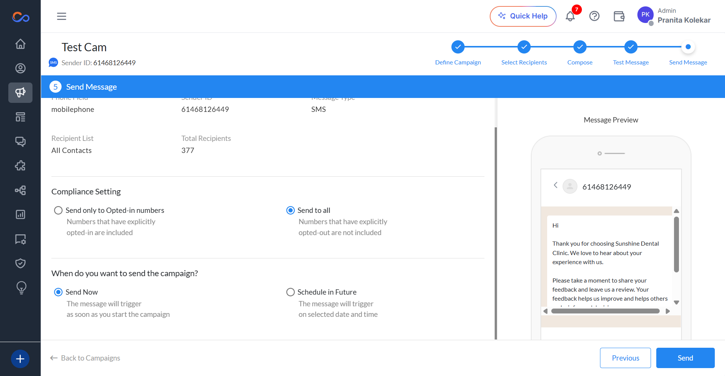The width and height of the screenshot is (725, 376).
Task: Select Send only to Opted-in numbers
Action: (x=58, y=210)
